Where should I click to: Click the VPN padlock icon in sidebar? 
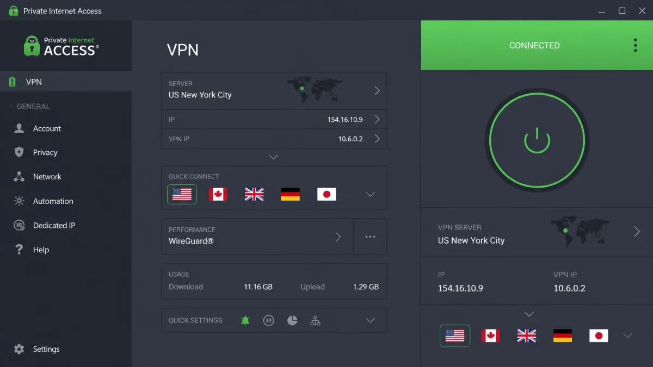[12, 82]
